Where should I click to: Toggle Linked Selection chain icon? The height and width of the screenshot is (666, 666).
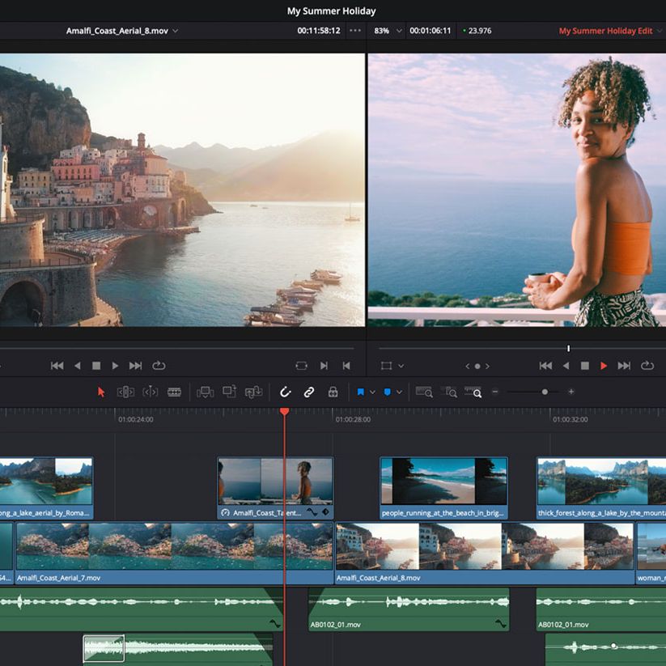coord(309,392)
